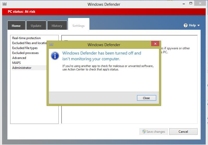The width and height of the screenshot is (208, 145).
Task: Select the Settings tab
Action: [x=78, y=24]
